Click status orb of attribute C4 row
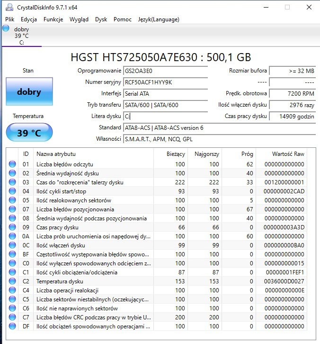 click(12, 290)
